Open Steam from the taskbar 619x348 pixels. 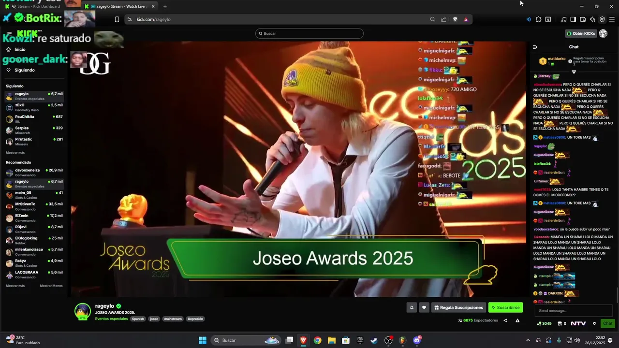coord(374,340)
